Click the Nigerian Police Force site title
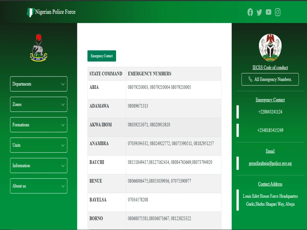The width and height of the screenshot is (307, 230). 55,12
